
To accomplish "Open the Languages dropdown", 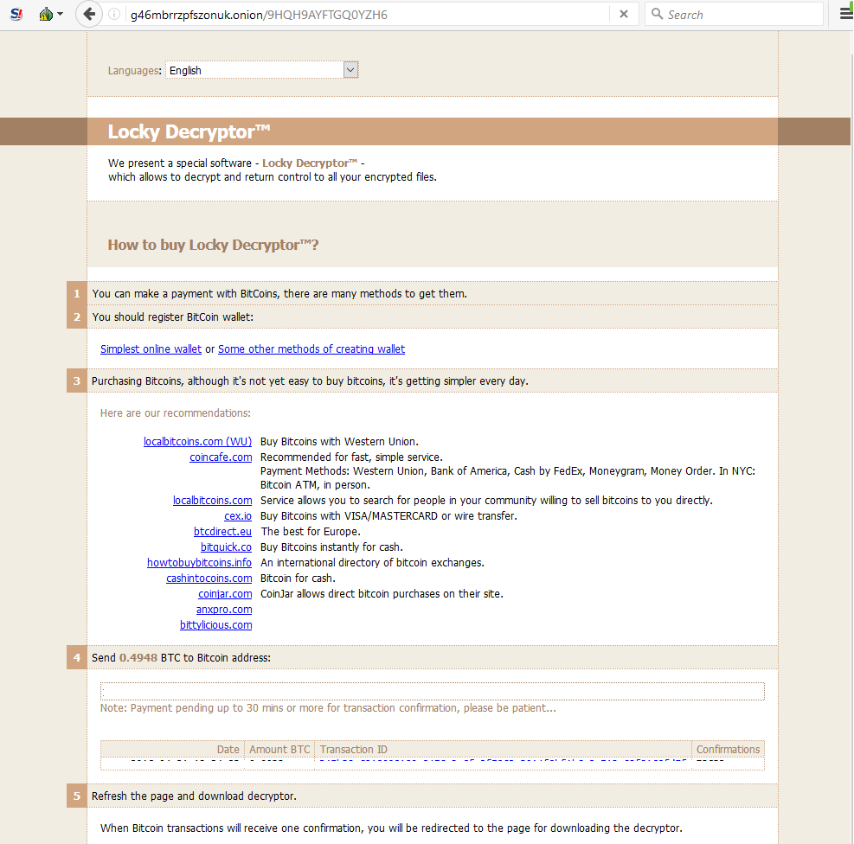I will 260,69.
